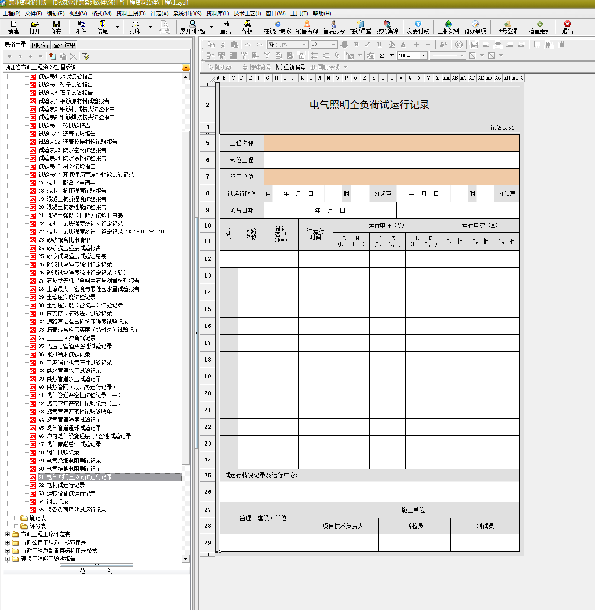595x610 pixels.
Task: Click the 信息 (Info) toolbar icon
Action: pyautogui.click(x=103, y=27)
